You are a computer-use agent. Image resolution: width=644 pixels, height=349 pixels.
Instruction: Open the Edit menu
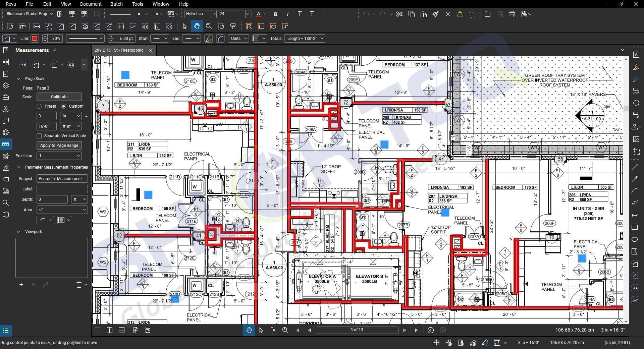point(47,4)
